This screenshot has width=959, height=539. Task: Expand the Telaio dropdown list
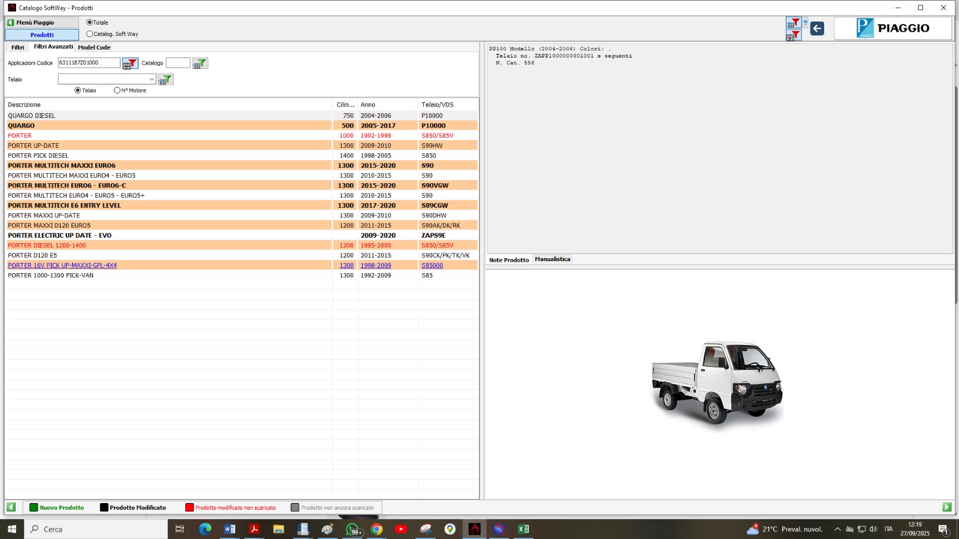pyautogui.click(x=152, y=79)
